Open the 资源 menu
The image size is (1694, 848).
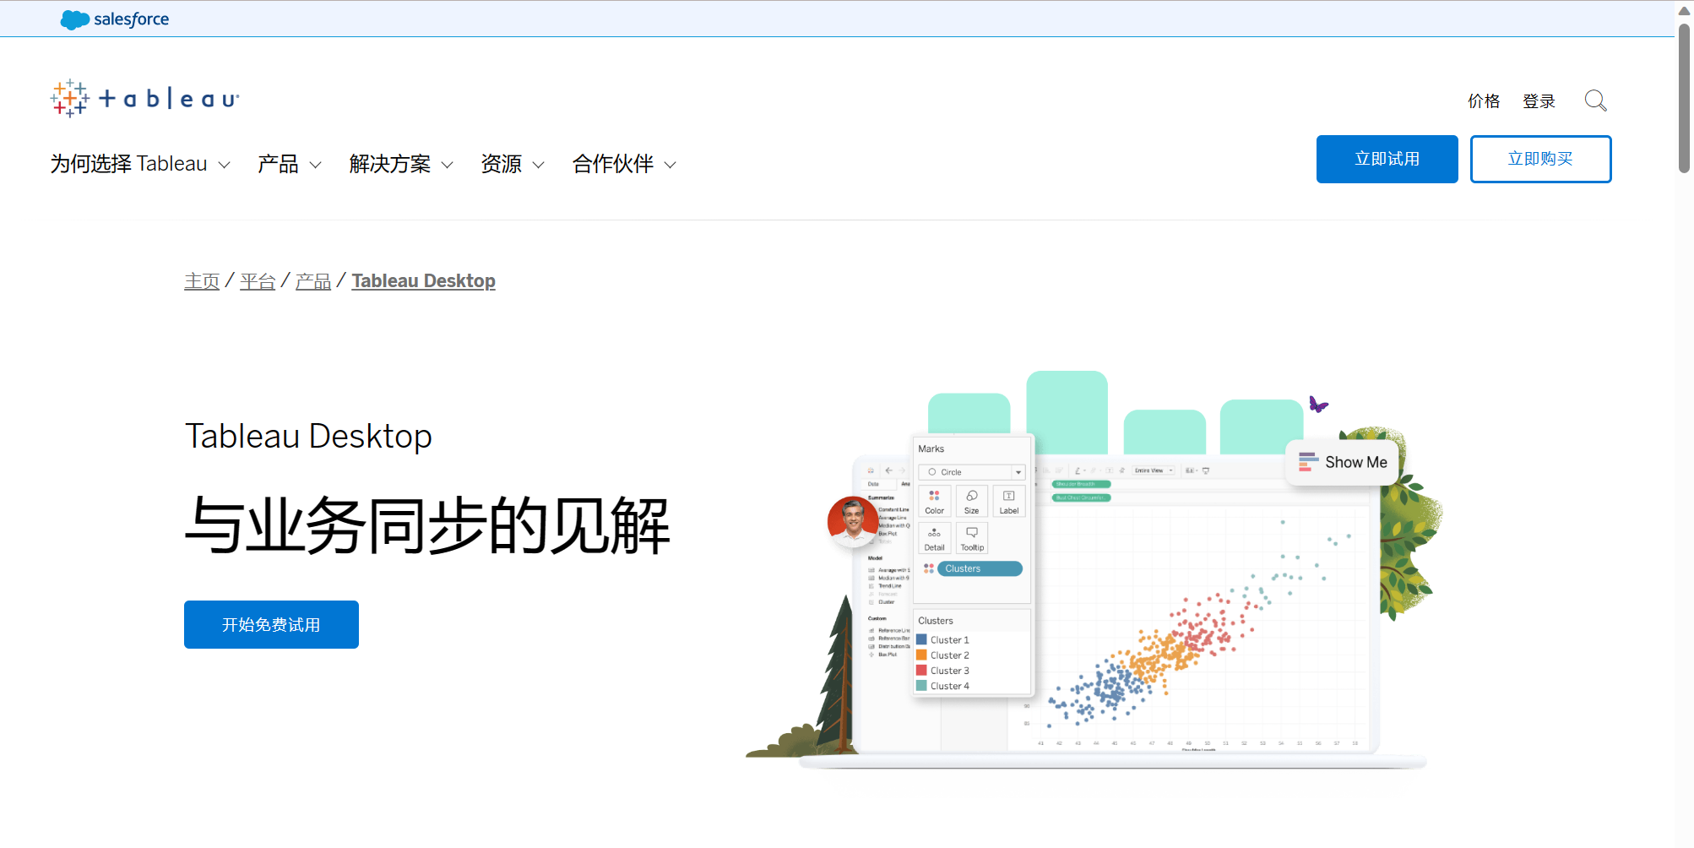502,164
